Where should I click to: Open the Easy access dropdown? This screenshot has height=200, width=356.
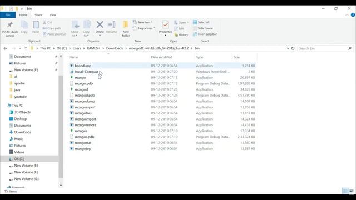(144, 28)
